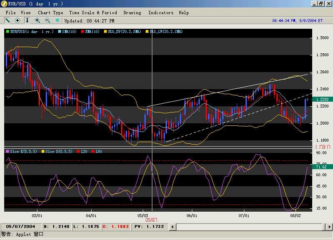The image size is (333, 240).
Task: Click the red L80 legend swatch
Action: point(93,151)
